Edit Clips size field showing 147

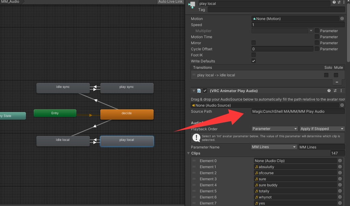tap(337, 153)
